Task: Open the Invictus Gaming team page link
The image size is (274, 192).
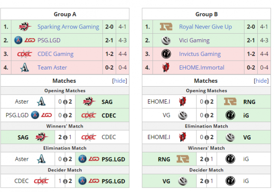Action: tap(200, 54)
